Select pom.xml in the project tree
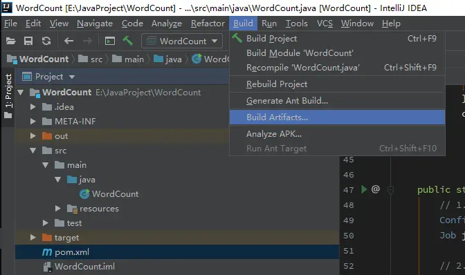Screen dimensions: 465x275 pyautogui.click(x=177, y=252)
